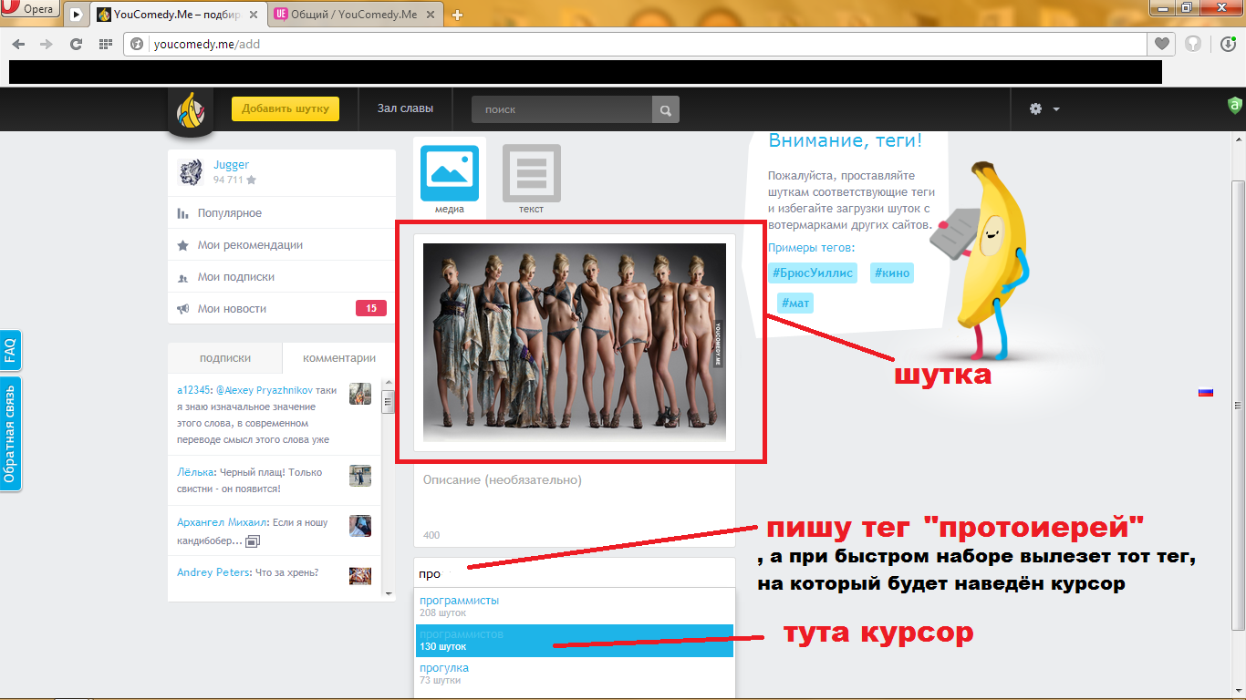The image size is (1246, 700).
Task: Select the text joke type icon
Action: point(531,173)
